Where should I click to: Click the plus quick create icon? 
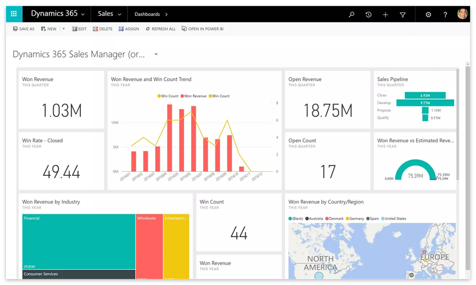385,14
